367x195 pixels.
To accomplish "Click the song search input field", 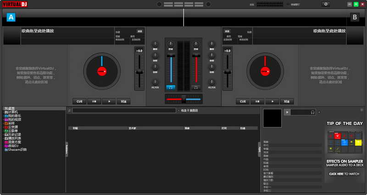I will 124,110.
